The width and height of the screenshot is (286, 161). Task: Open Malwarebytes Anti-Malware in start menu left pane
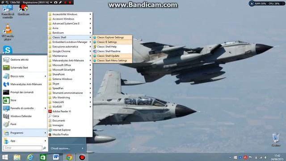coord(25,85)
